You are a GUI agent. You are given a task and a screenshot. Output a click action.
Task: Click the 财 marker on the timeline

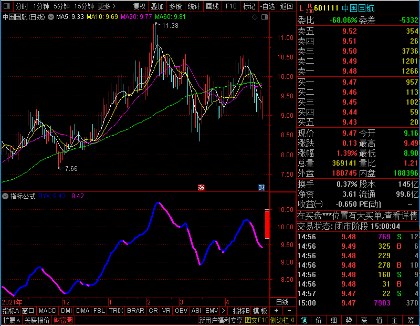(261, 188)
